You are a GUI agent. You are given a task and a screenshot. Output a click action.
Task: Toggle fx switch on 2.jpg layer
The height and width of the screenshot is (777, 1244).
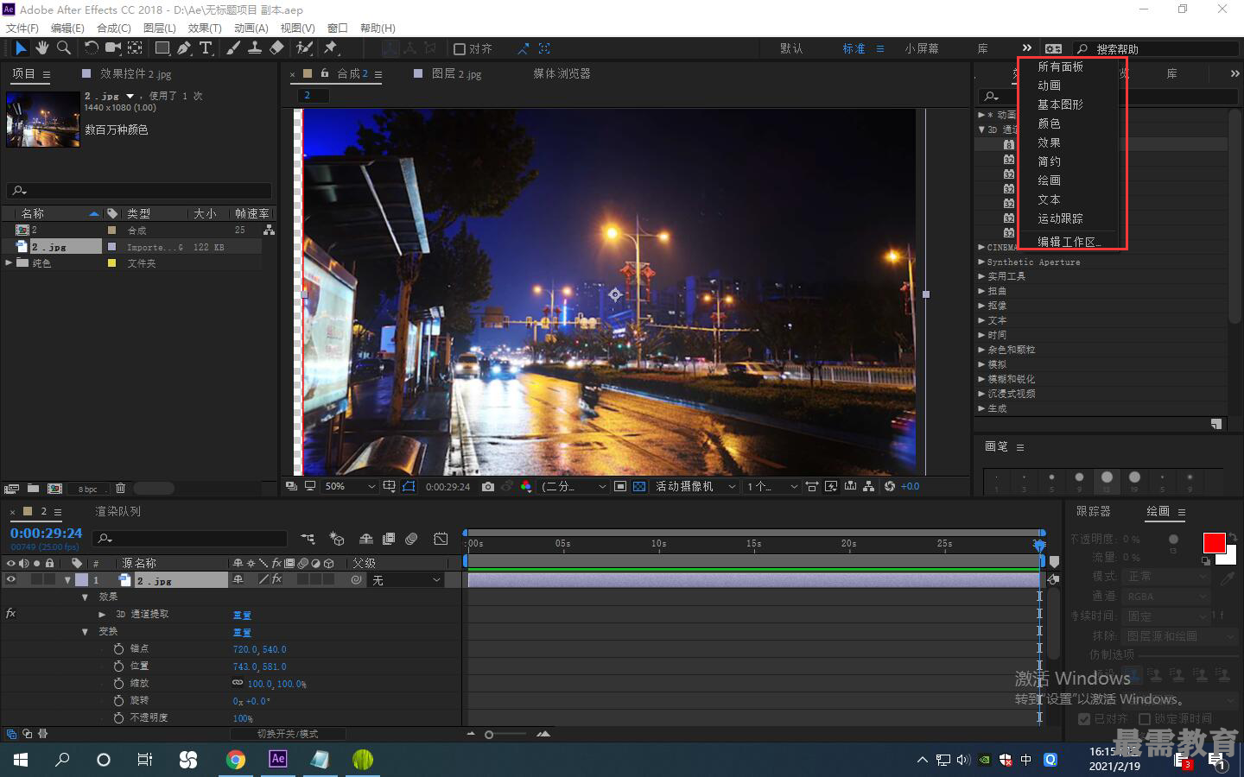tap(276, 580)
